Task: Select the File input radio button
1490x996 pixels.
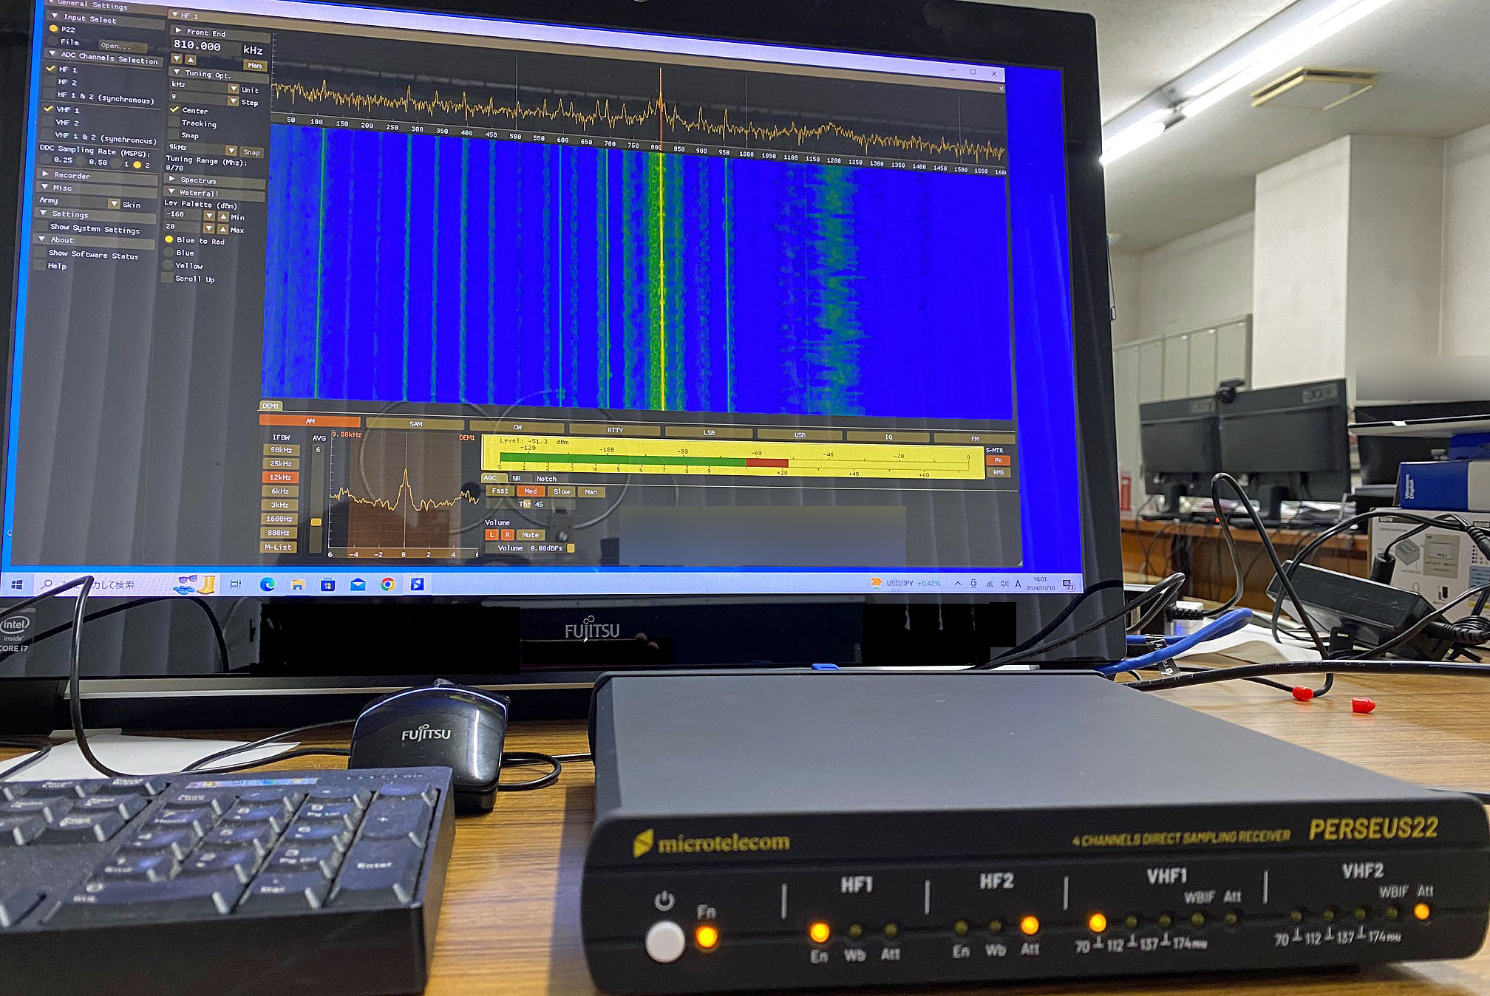Action: 52,41
